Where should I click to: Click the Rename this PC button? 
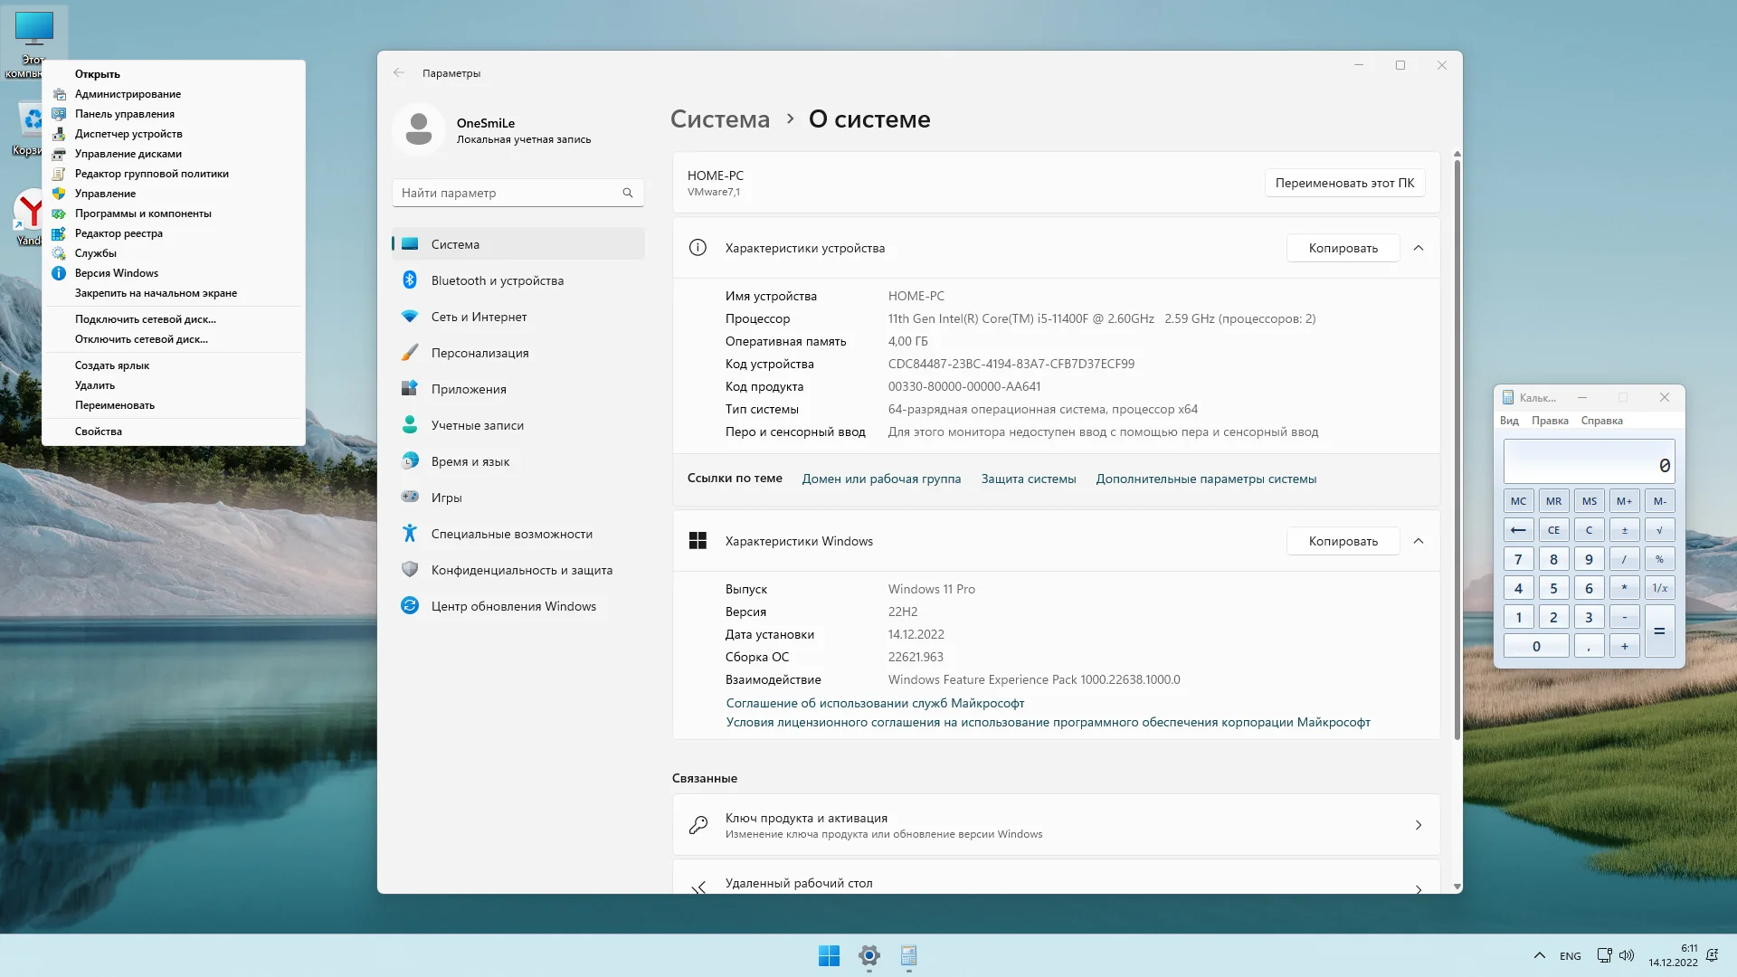1344,183
